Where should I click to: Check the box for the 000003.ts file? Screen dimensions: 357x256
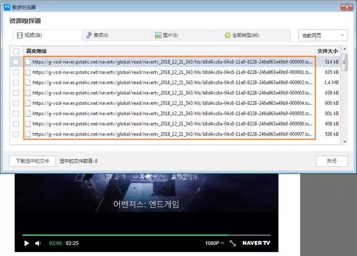[16, 93]
